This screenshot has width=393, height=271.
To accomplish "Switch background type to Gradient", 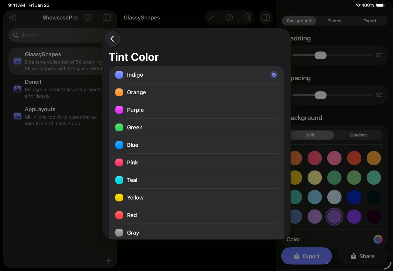I will pyautogui.click(x=358, y=135).
